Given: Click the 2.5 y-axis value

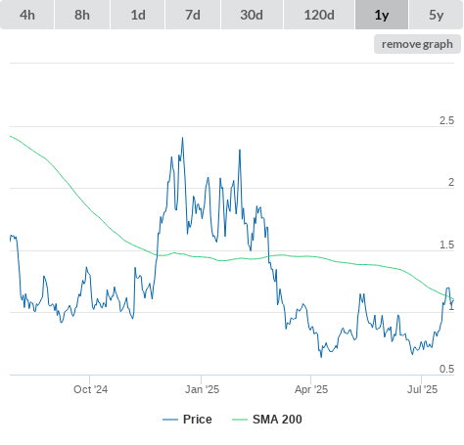Looking at the screenshot, I should tap(446, 120).
